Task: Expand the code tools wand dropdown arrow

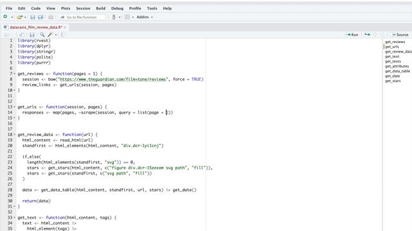Action: pyautogui.click(x=56, y=35)
